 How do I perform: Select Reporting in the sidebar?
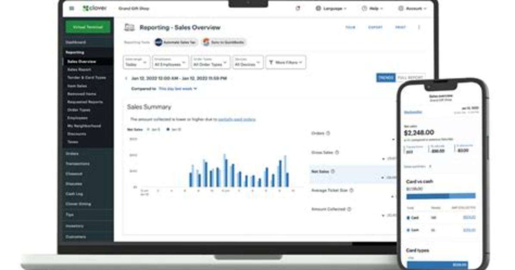(x=75, y=52)
